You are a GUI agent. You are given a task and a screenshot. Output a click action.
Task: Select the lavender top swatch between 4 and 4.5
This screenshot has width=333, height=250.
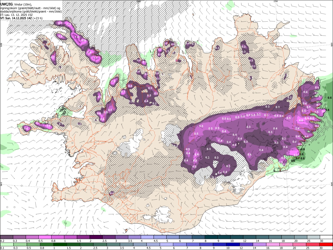tap(147, 237)
